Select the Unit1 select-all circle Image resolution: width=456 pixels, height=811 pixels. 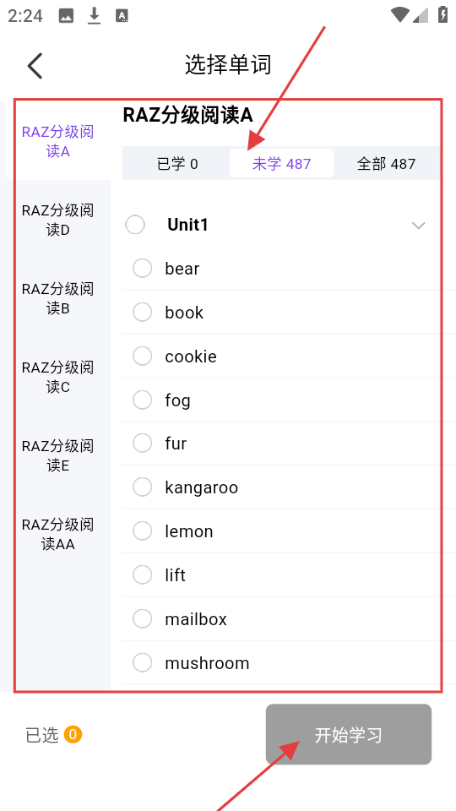click(135, 225)
